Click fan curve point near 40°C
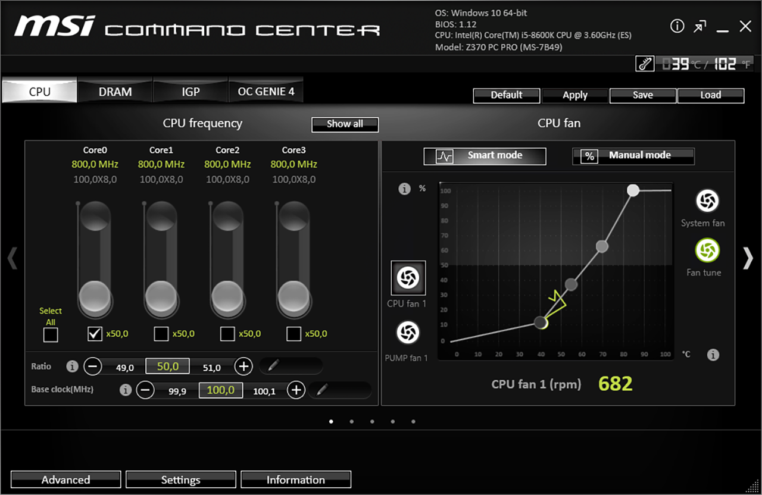The height and width of the screenshot is (495, 762). (541, 322)
